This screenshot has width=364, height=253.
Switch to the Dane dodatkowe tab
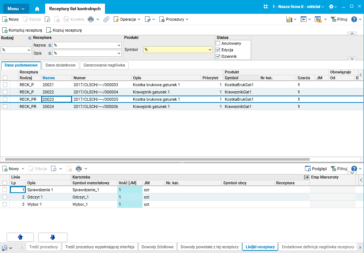[x=60, y=65]
